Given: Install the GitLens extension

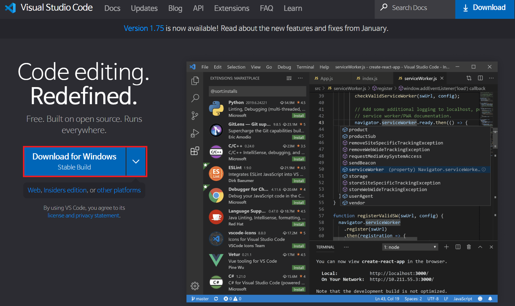Looking at the screenshot, I should point(299,137).
